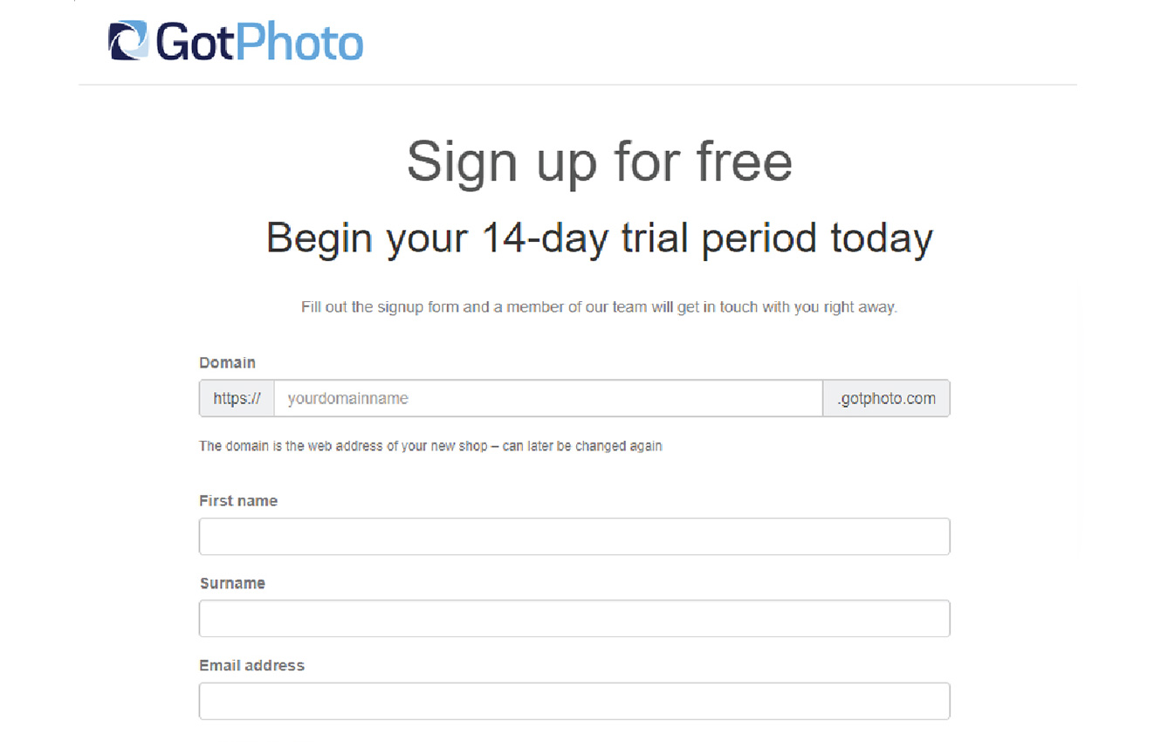Click the https:// prefix box
1161x742 pixels.
[x=237, y=398]
